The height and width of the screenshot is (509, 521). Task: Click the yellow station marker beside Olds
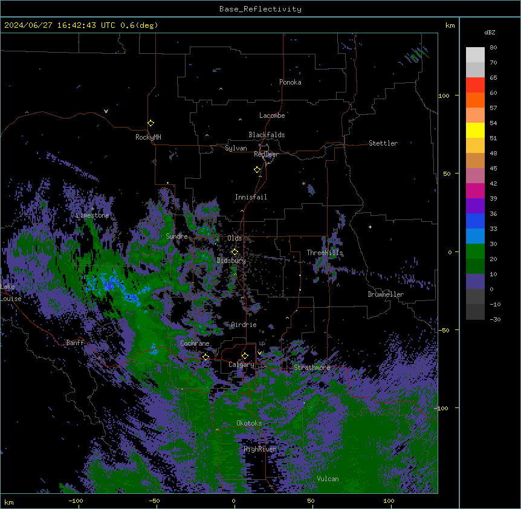(235, 252)
